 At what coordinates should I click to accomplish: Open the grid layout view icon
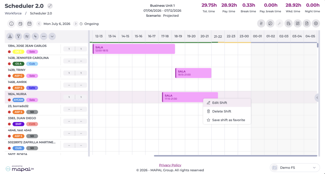298,23
